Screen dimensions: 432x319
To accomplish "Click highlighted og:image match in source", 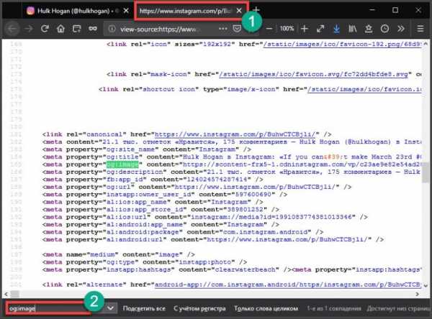I will pyautogui.click(x=122, y=165).
